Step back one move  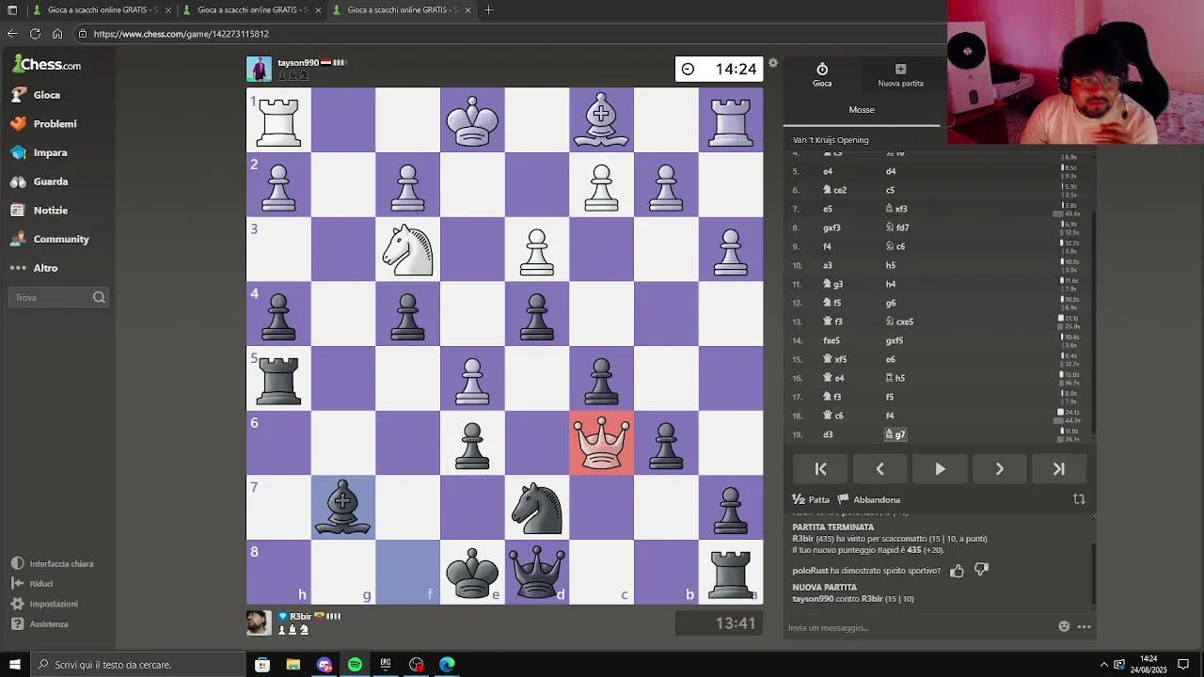pos(879,468)
